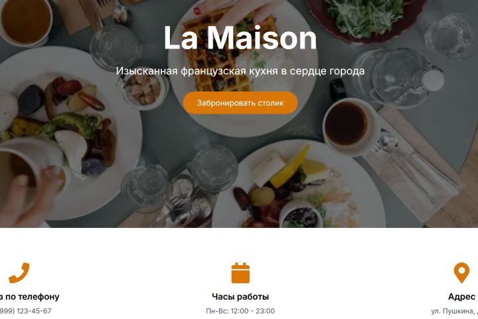
Task: Click the glass water carafe in the hero image
Action: (396, 78)
